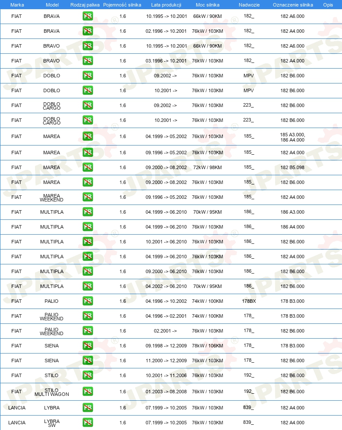Click date range '11.2000 -> 12.2009'
Image resolution: width=342 pixels, height=430 pixels.
tap(166, 361)
